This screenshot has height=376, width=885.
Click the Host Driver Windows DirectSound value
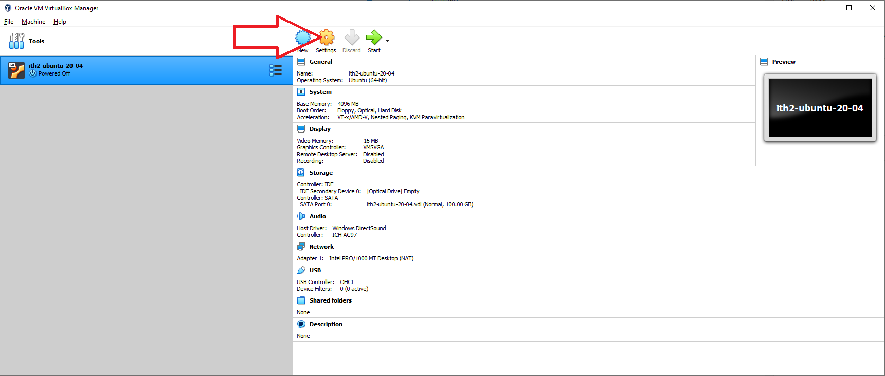pyautogui.click(x=359, y=228)
